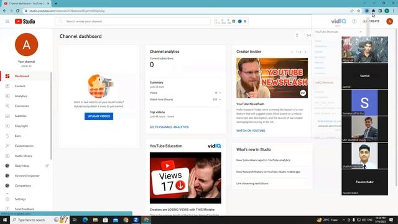Image resolution: width=398 pixels, height=224 pixels.
Task: Open a new browser tab
Action: [55, 4]
